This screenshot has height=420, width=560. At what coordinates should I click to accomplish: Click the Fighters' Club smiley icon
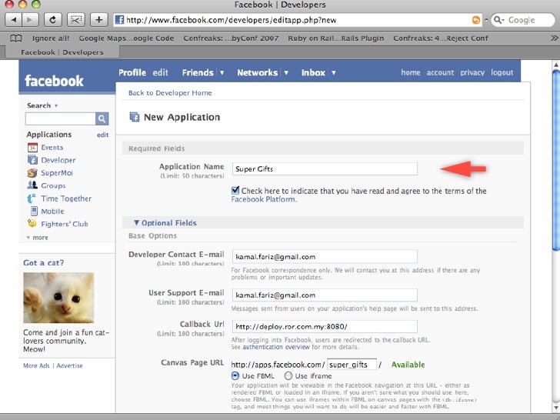(x=32, y=224)
